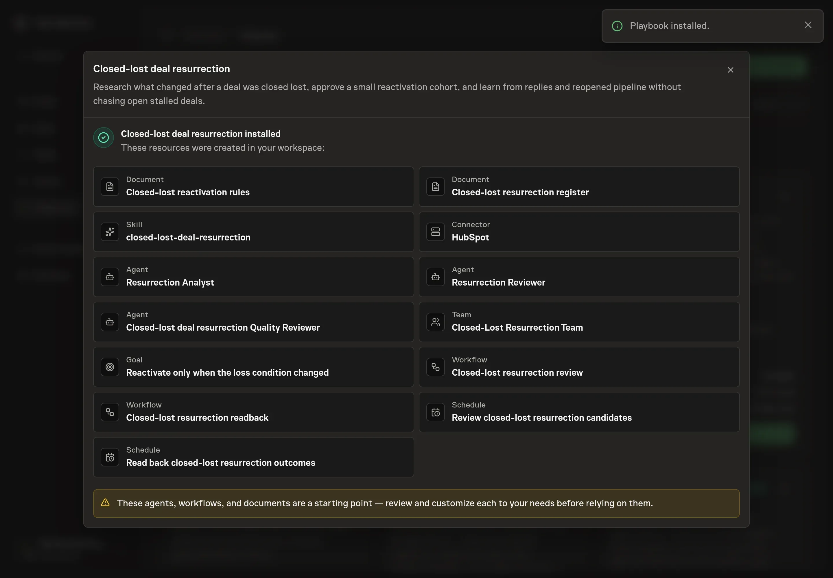This screenshot has height=578, width=833.
Task: Open the Closed-lost reactivation rules document
Action: pos(253,187)
